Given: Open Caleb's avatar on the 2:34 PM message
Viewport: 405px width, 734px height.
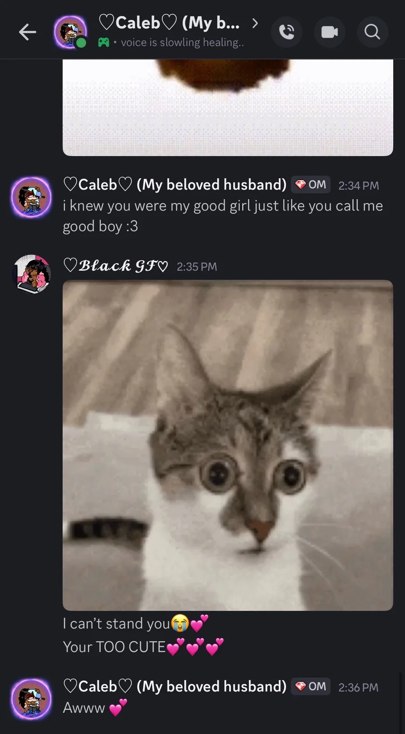Looking at the screenshot, I should coord(31,197).
